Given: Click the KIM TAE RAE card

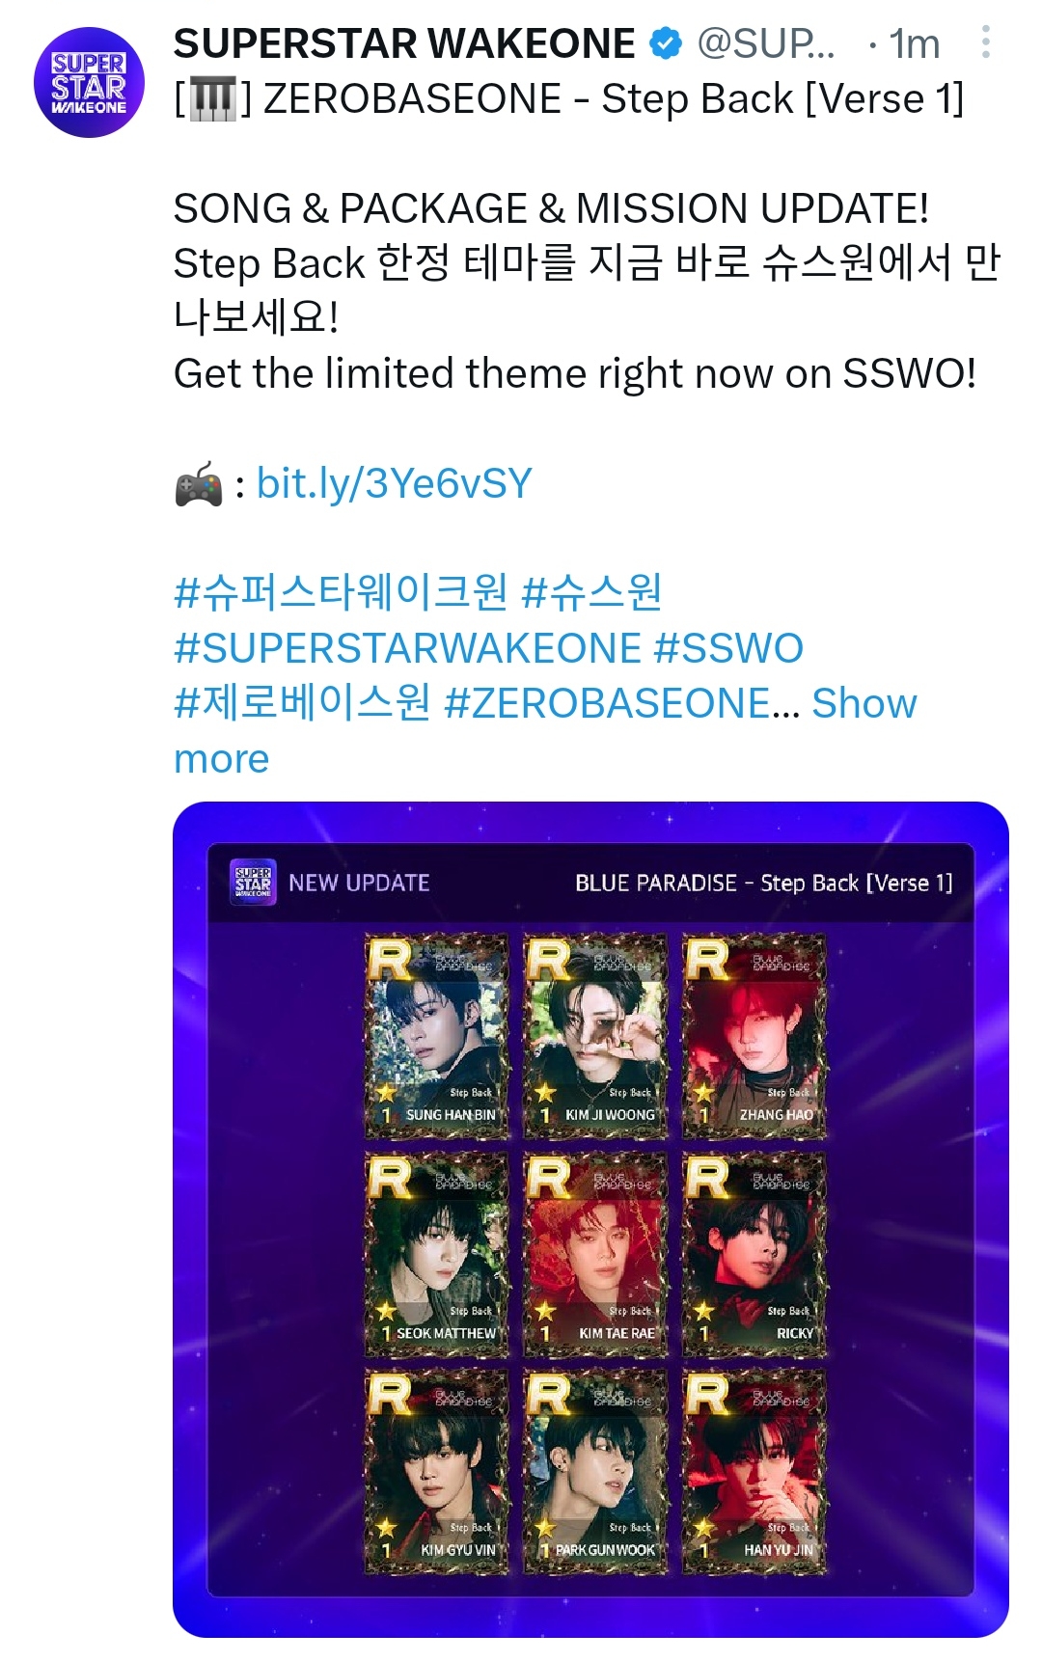Looking at the screenshot, I should [x=595, y=1254].
